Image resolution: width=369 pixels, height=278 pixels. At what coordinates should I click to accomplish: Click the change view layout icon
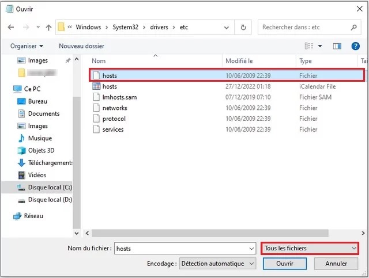click(309, 46)
